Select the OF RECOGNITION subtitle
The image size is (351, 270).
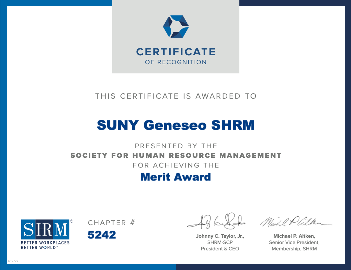(176, 62)
